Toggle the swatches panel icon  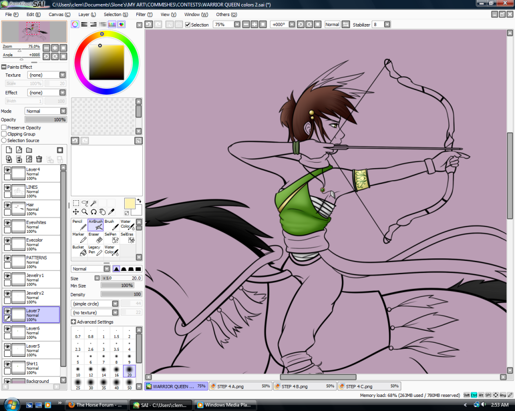(112, 24)
